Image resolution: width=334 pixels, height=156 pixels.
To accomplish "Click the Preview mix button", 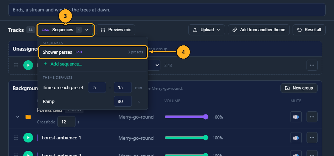I will click(116, 30).
